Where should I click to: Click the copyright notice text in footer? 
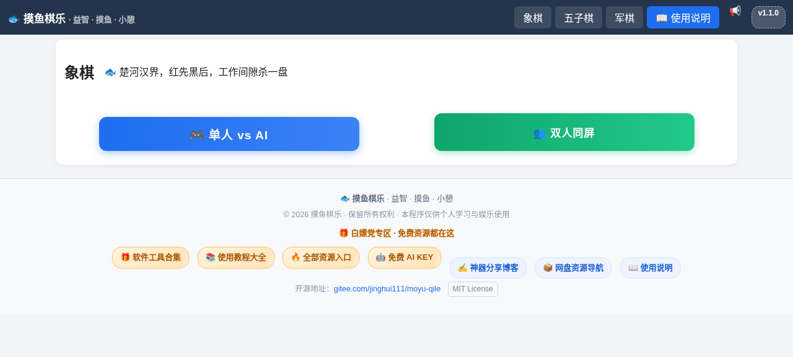pyautogui.click(x=396, y=215)
